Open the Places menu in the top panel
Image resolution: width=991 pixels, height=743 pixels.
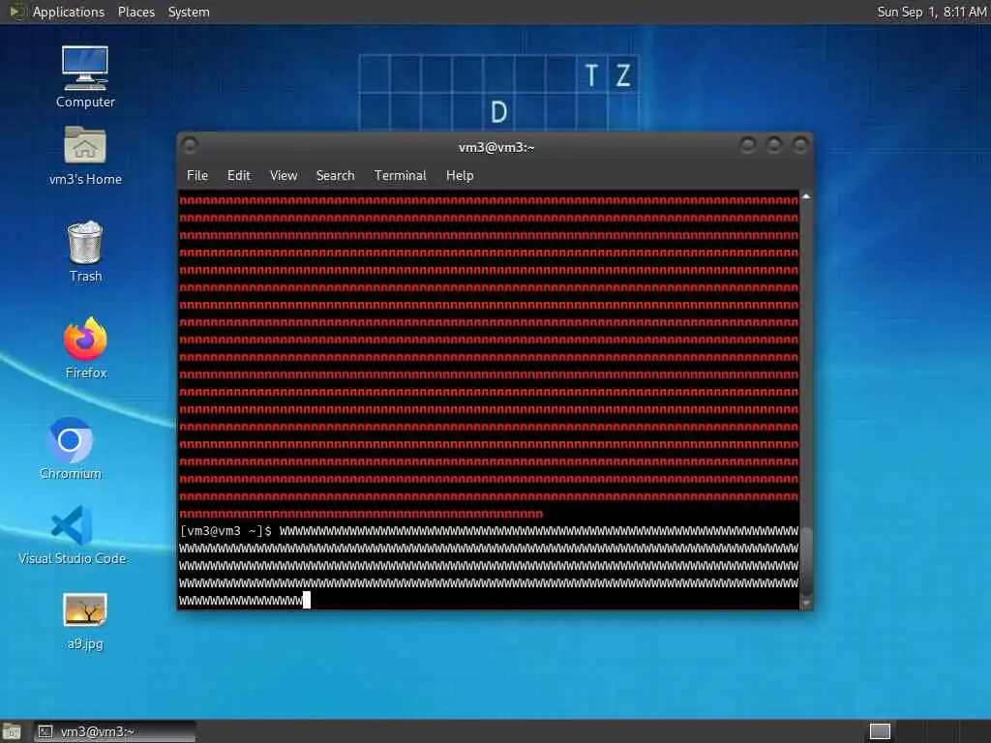(135, 12)
